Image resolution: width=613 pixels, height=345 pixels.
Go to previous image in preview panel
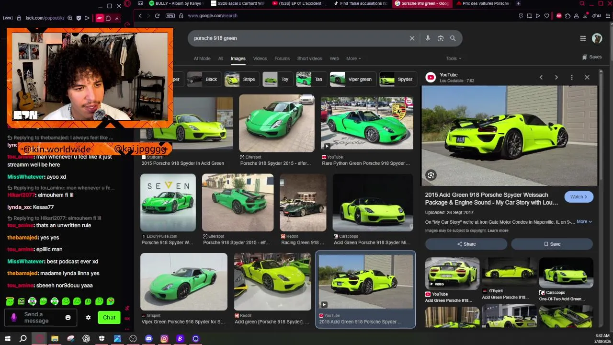[541, 77]
